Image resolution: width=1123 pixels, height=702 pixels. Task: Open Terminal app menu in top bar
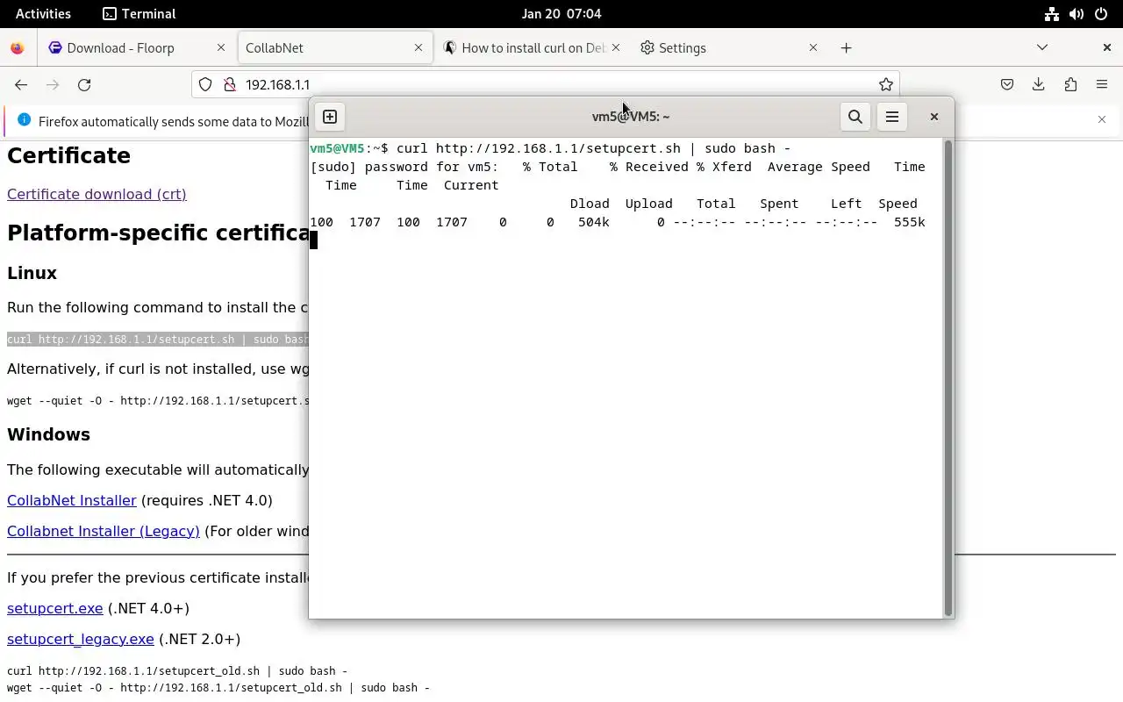click(139, 13)
